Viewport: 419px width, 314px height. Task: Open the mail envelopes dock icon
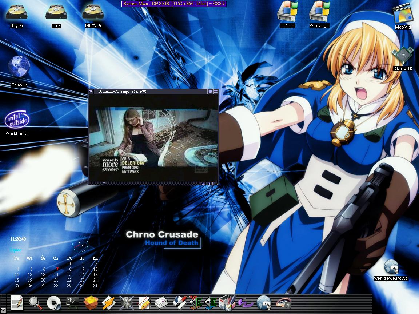point(162,303)
